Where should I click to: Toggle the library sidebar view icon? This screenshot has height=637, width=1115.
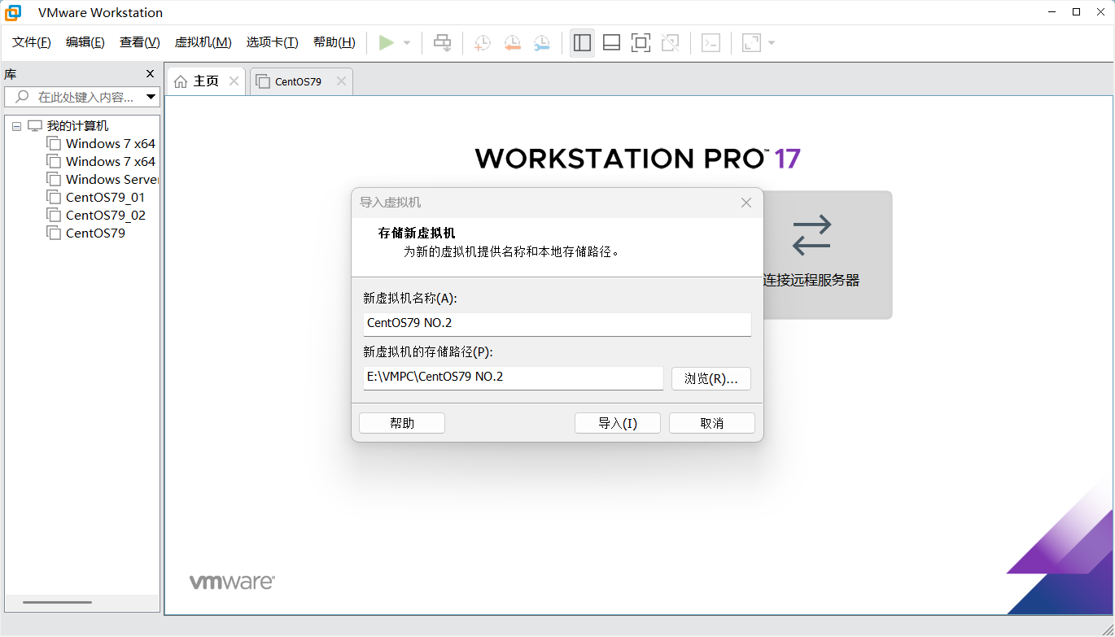582,43
